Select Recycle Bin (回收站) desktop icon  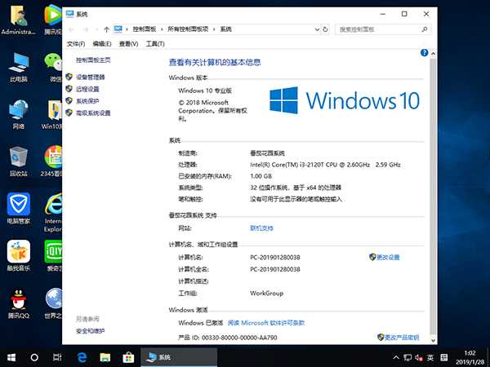[19, 161]
